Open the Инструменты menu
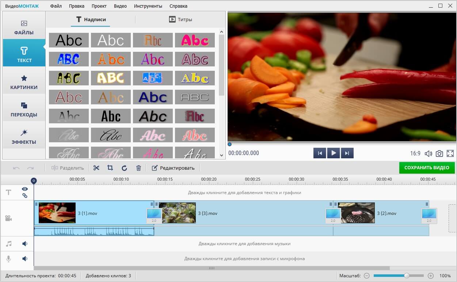This screenshot has height=282, width=457. click(148, 6)
